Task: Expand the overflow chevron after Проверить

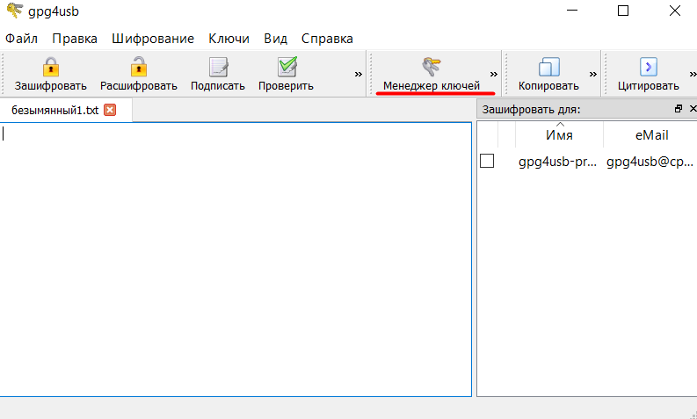Action: coord(358,75)
